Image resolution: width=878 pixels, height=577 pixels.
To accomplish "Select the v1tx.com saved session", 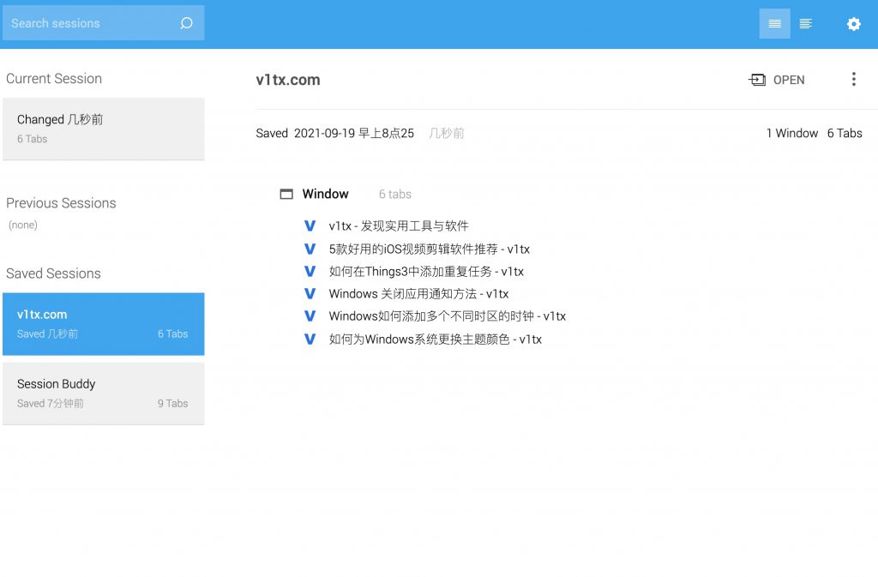I will [x=104, y=324].
